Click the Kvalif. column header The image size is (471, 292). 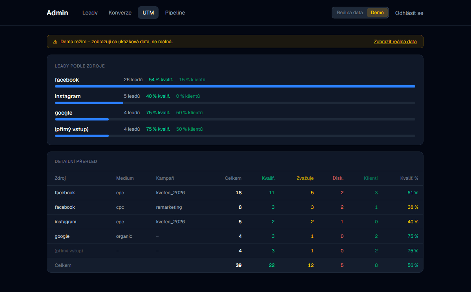[x=268, y=178]
